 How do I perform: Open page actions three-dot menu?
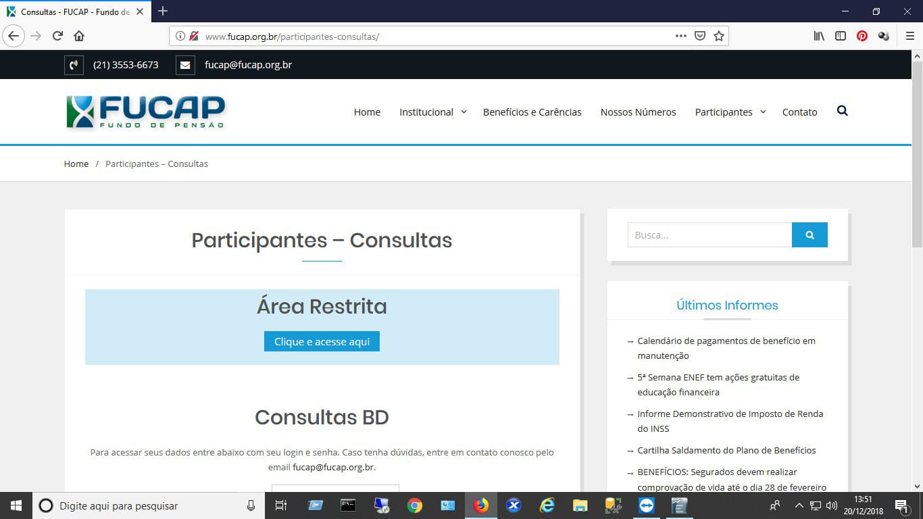tap(681, 36)
